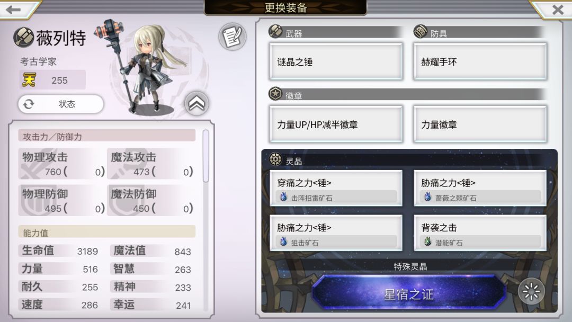Go back using the top-left arrow

pos(15,9)
